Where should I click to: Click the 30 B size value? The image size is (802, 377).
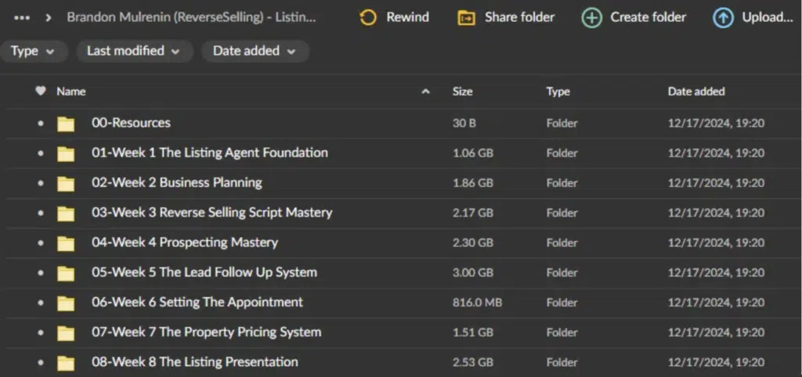click(x=464, y=123)
